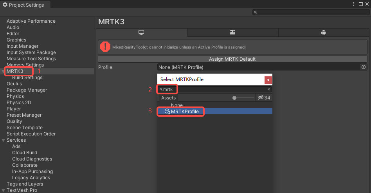Open the Profile object picker circle
The height and width of the screenshot is (193, 371).
[364, 67]
